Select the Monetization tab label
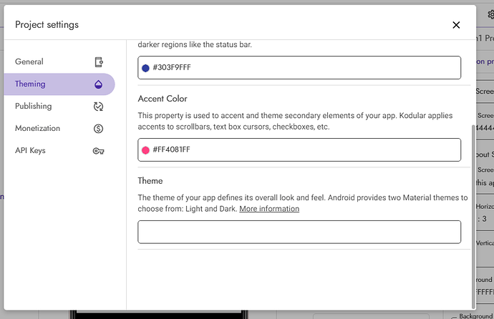494x319 pixels. (38, 129)
